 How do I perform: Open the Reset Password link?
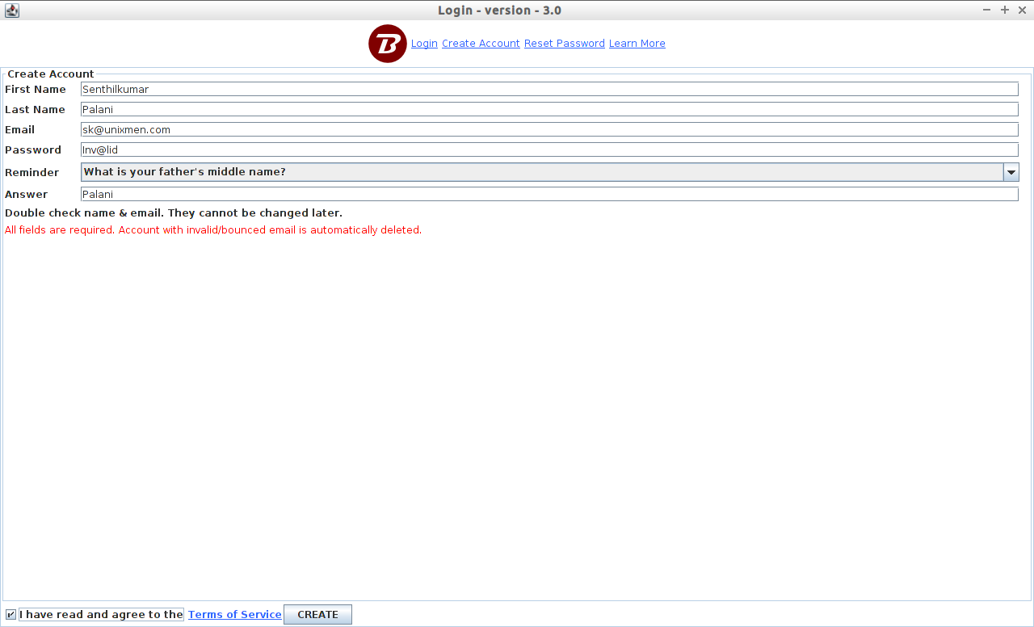[x=565, y=44]
